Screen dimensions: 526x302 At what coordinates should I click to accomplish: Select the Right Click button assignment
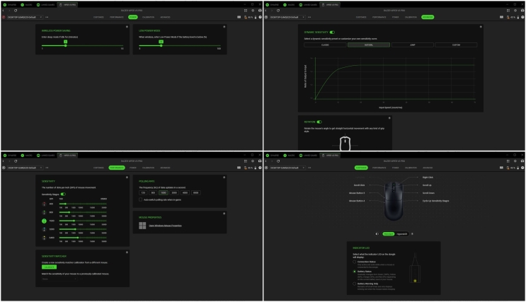(x=428, y=178)
